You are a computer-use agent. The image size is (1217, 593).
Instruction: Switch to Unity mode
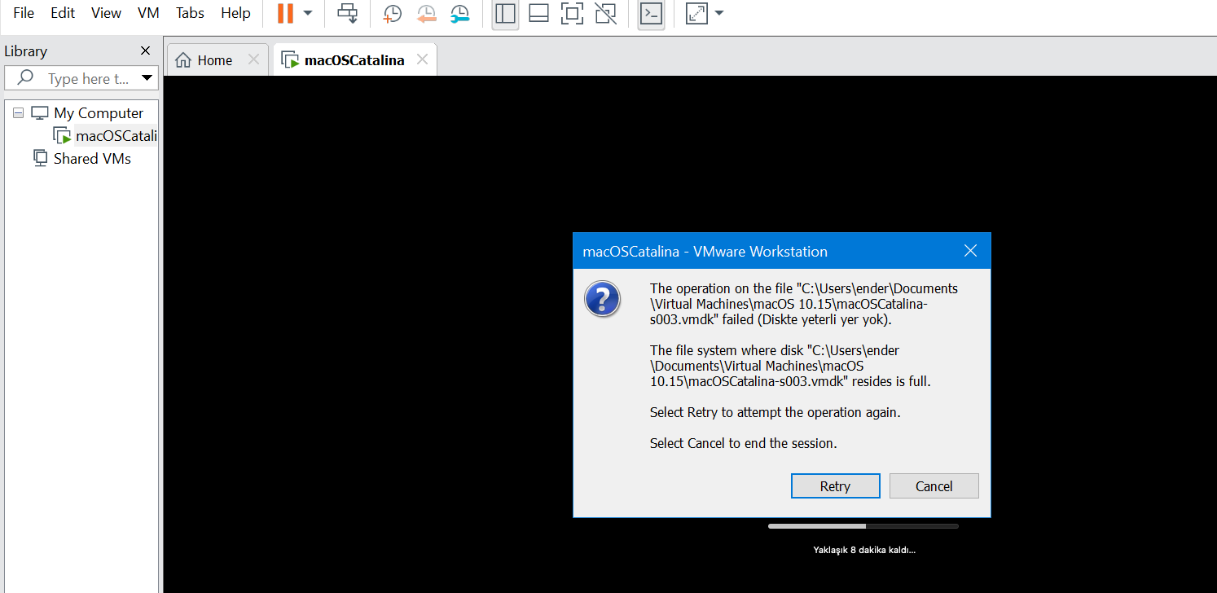605,14
